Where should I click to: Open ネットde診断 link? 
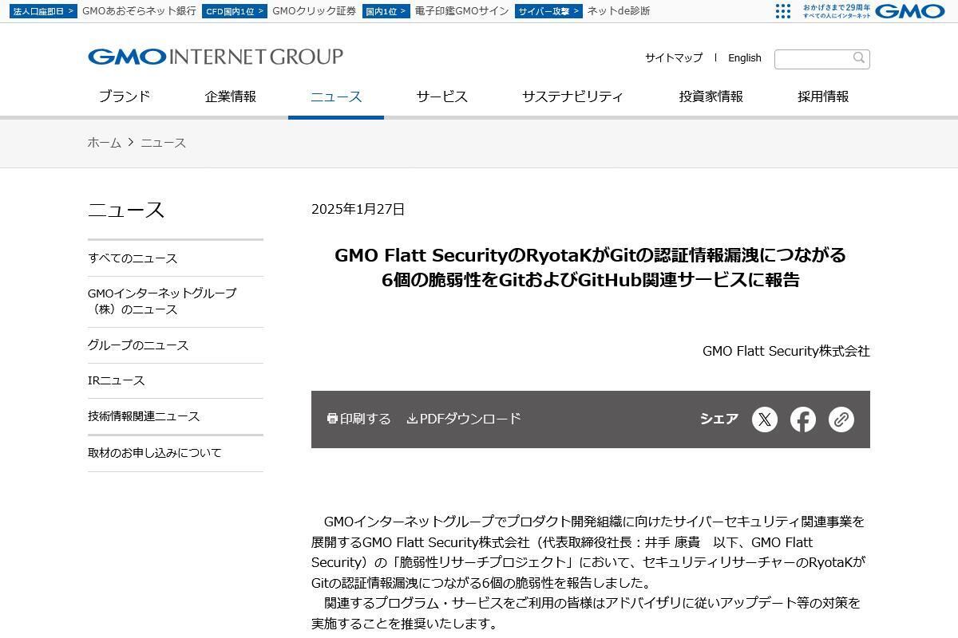pos(619,11)
